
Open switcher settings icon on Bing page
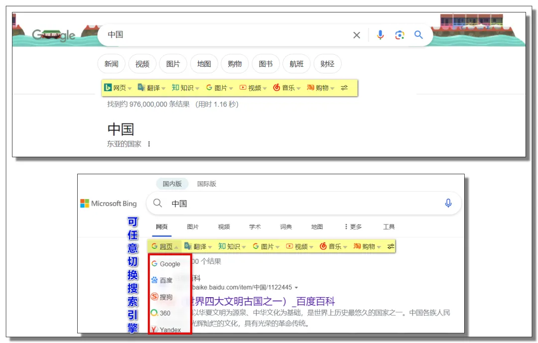point(391,246)
